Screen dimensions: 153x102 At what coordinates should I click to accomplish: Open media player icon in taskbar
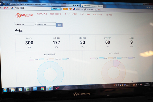20,90
